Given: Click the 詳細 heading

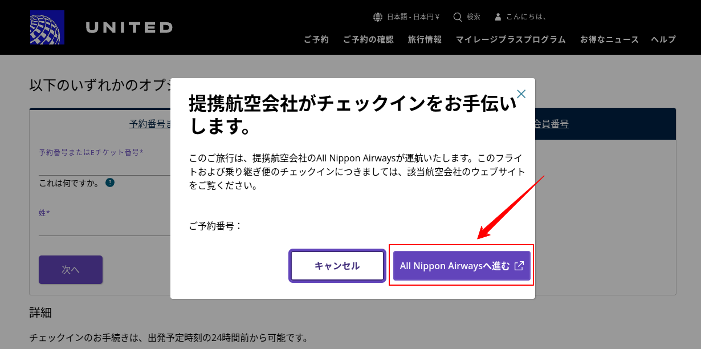Looking at the screenshot, I should click(x=41, y=313).
